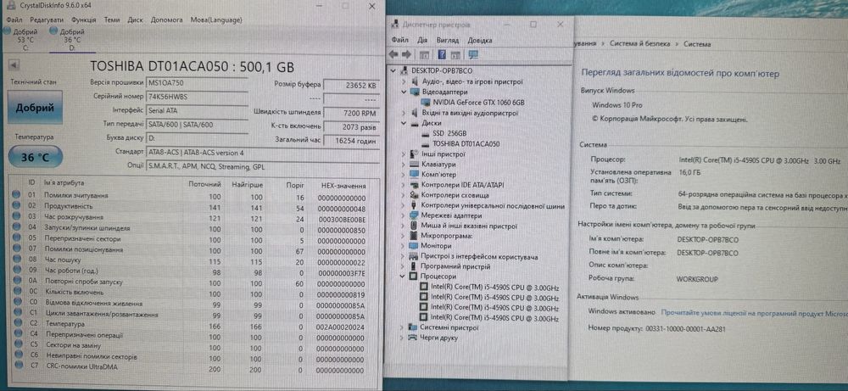
Task: Open the Допомога menu in CrystalDiskInfo
Action: point(166,20)
